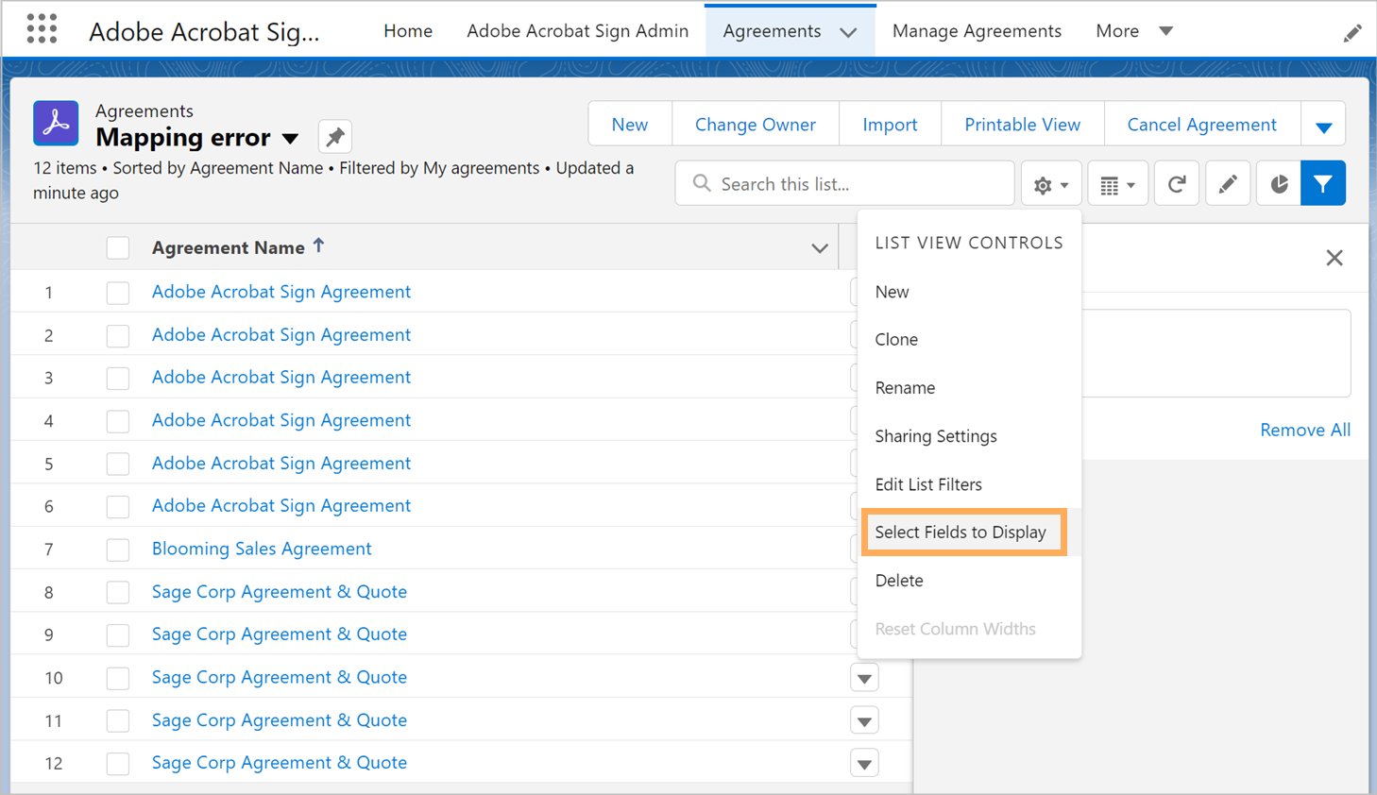Check the select-all checkbox in the header
This screenshot has height=795, width=1377.
coord(118,247)
